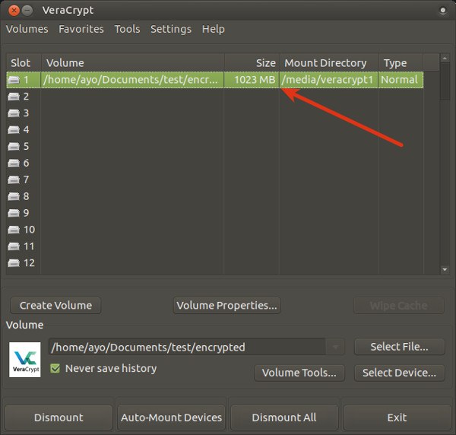Screen dimensions: 456x435
Task: Click Select File button
Action: [x=400, y=347]
